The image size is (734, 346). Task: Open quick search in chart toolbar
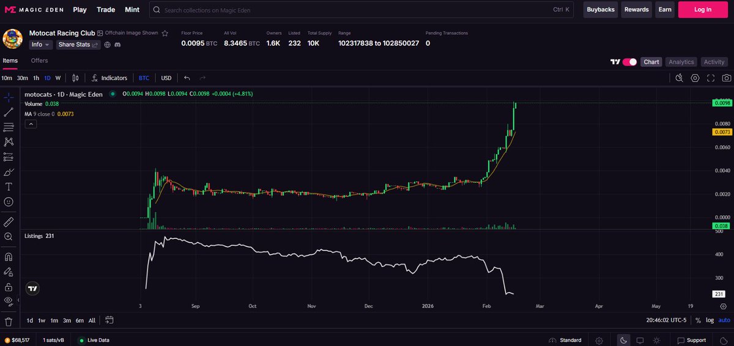(680, 78)
